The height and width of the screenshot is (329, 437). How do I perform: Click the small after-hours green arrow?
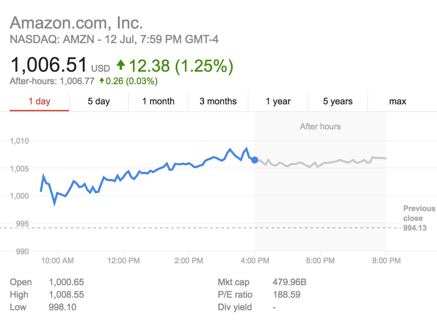(102, 81)
